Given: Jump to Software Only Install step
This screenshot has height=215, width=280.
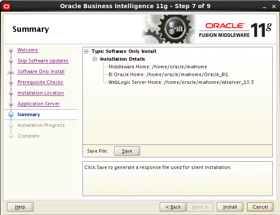Looking at the screenshot, I should (x=41, y=71).
